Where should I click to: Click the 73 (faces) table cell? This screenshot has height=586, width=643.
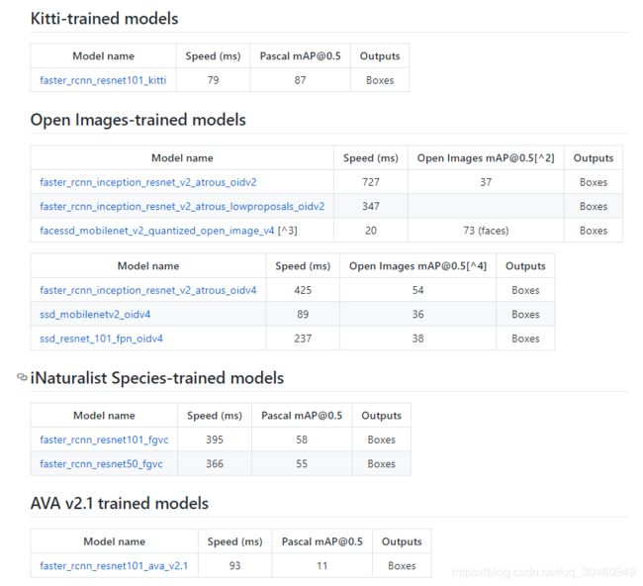486,231
